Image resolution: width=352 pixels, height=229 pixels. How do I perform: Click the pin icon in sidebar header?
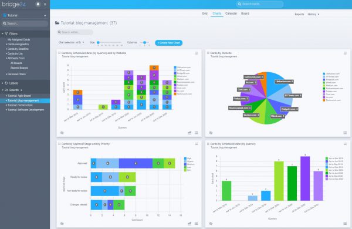tap(38, 4)
